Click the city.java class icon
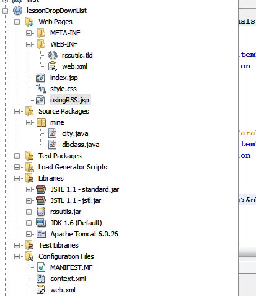 (53, 133)
